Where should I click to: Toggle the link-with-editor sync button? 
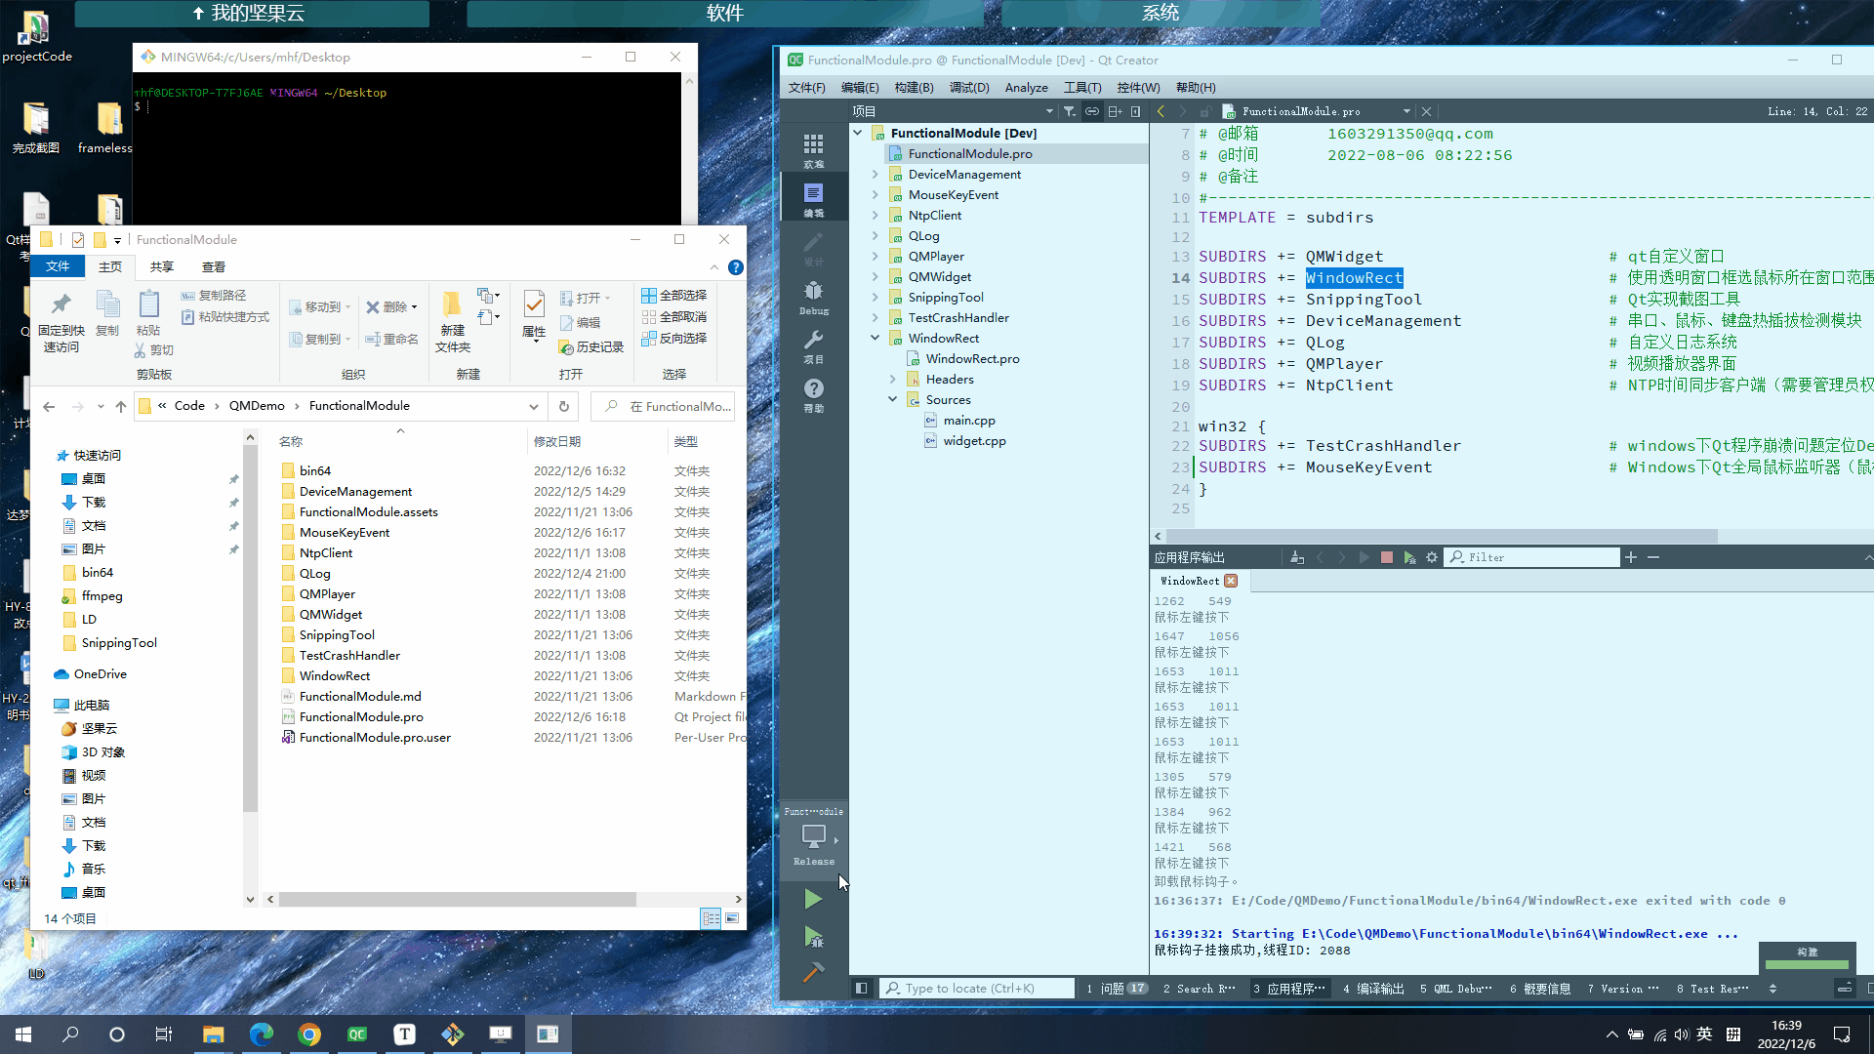click(x=1092, y=111)
